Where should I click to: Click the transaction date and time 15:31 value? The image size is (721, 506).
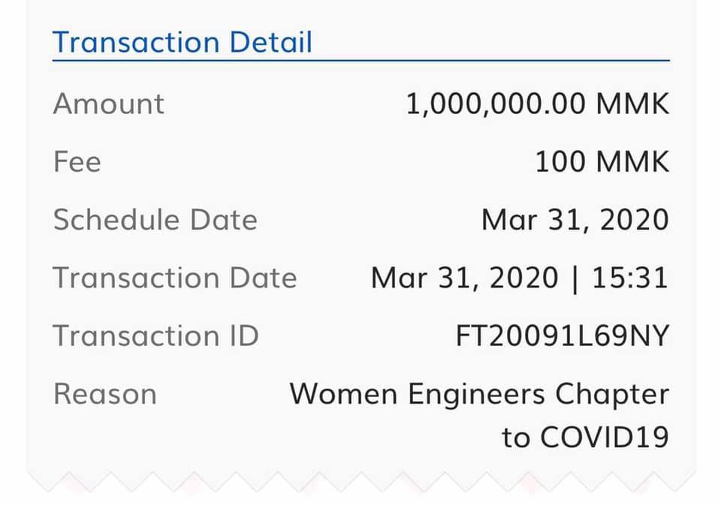click(520, 279)
